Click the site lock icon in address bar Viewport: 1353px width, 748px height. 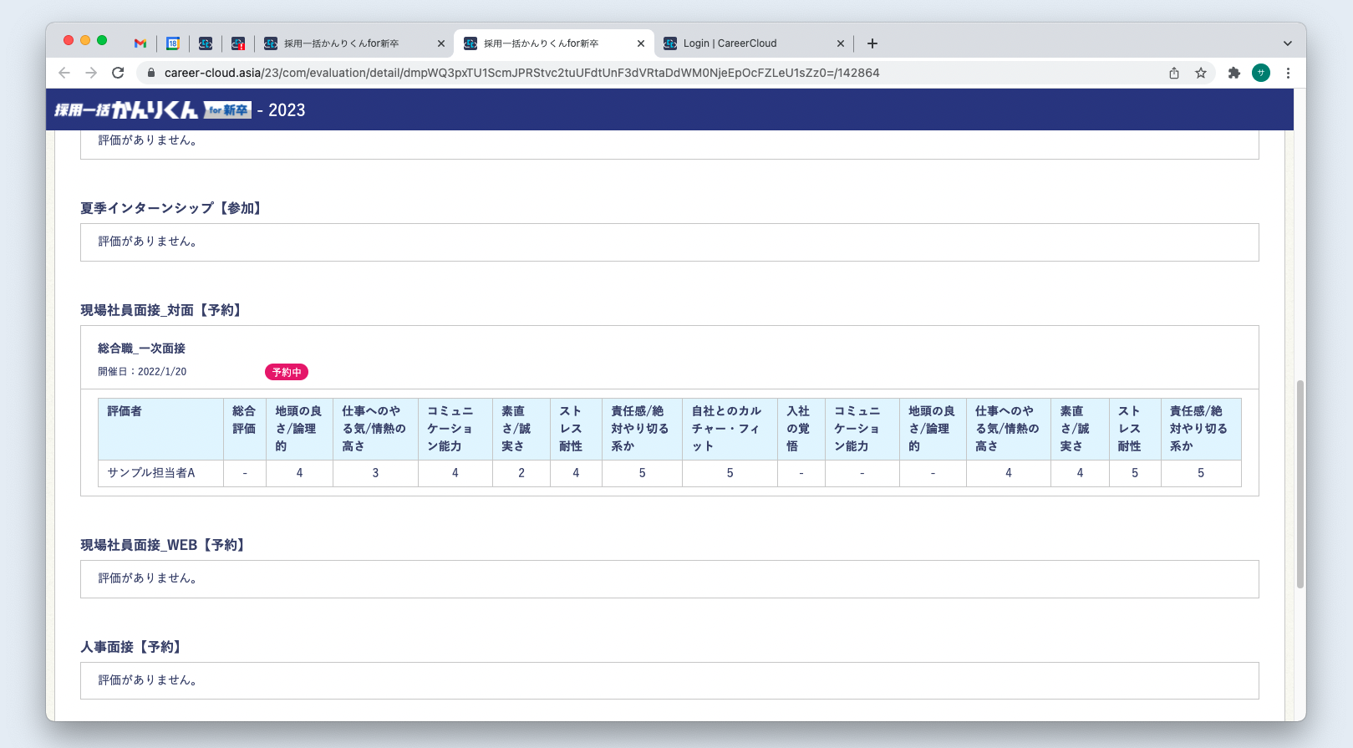coord(151,73)
